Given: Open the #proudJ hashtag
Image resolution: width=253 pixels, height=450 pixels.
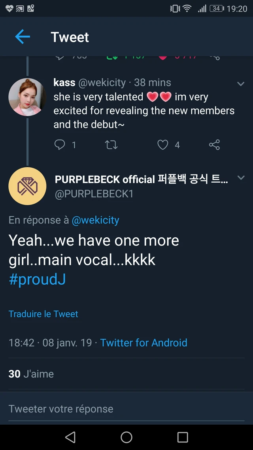Looking at the screenshot, I should click(x=37, y=280).
